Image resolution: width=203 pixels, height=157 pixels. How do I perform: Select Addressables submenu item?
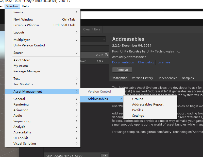click(101, 99)
